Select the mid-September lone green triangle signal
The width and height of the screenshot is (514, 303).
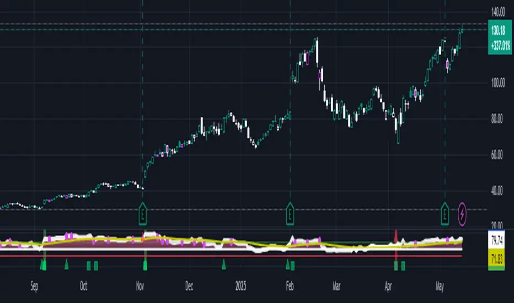tap(67, 264)
